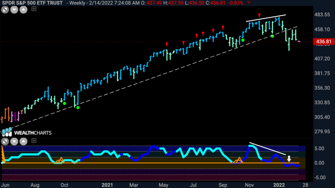Screen dimensions: 335x188
Task: Click the -5.00 oscillator axis label
Action: tap(320, 177)
